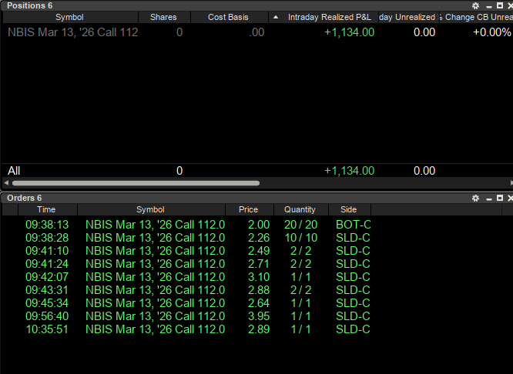The height and width of the screenshot is (374, 513).
Task: Click the 2.89 order price
Action: point(259,329)
